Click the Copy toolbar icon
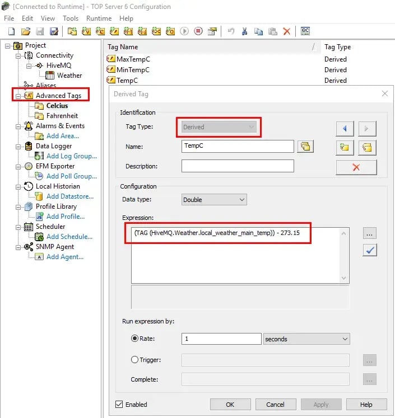The image size is (395, 418). pyautogui.click(x=258, y=31)
